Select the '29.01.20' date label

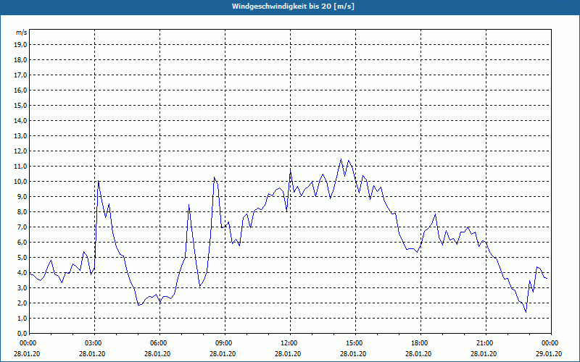[549, 354]
